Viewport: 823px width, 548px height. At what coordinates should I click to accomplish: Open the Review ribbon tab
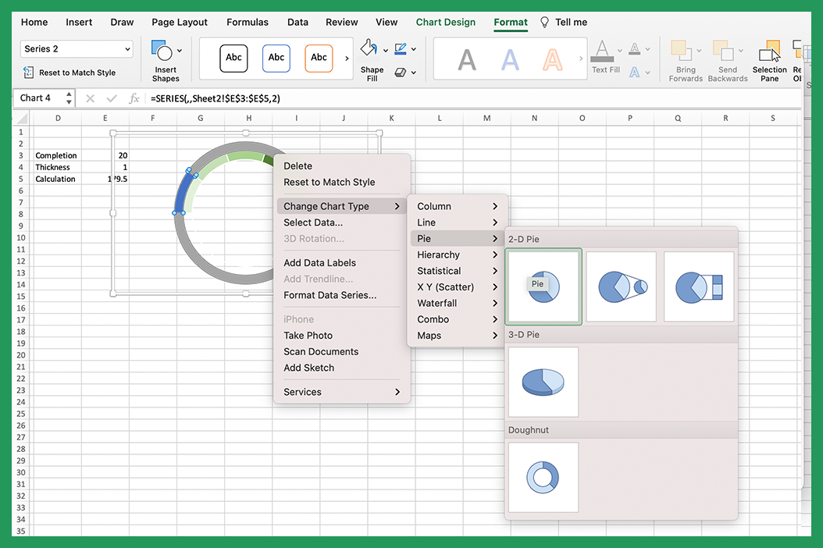coord(342,22)
